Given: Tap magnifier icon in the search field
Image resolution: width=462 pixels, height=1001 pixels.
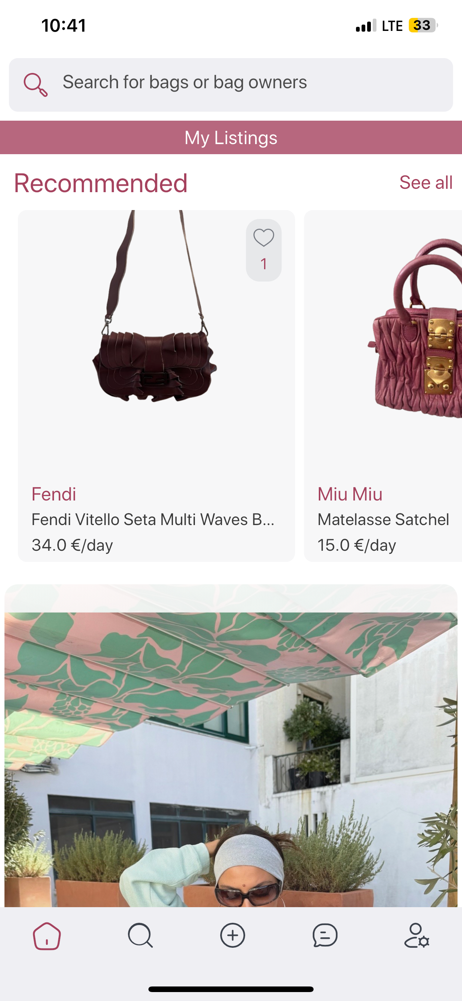Looking at the screenshot, I should coord(35,85).
